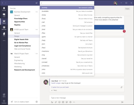Choose the /away status command

(x=67, y=15)
